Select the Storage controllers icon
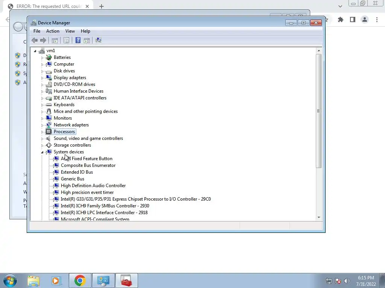The height and width of the screenshot is (288, 385). point(49,145)
